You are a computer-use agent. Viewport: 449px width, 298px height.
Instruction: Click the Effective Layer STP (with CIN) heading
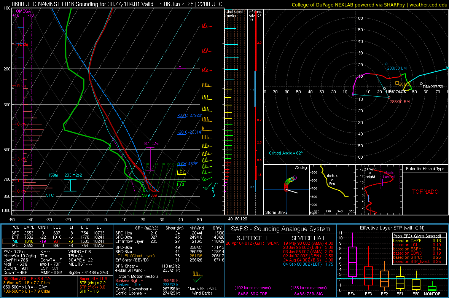pyautogui.click(x=392, y=228)
